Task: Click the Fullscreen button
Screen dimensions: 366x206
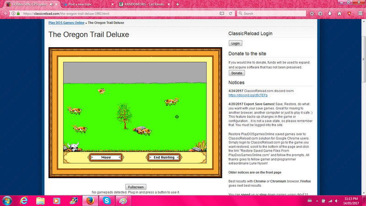Action: pyautogui.click(x=136, y=187)
